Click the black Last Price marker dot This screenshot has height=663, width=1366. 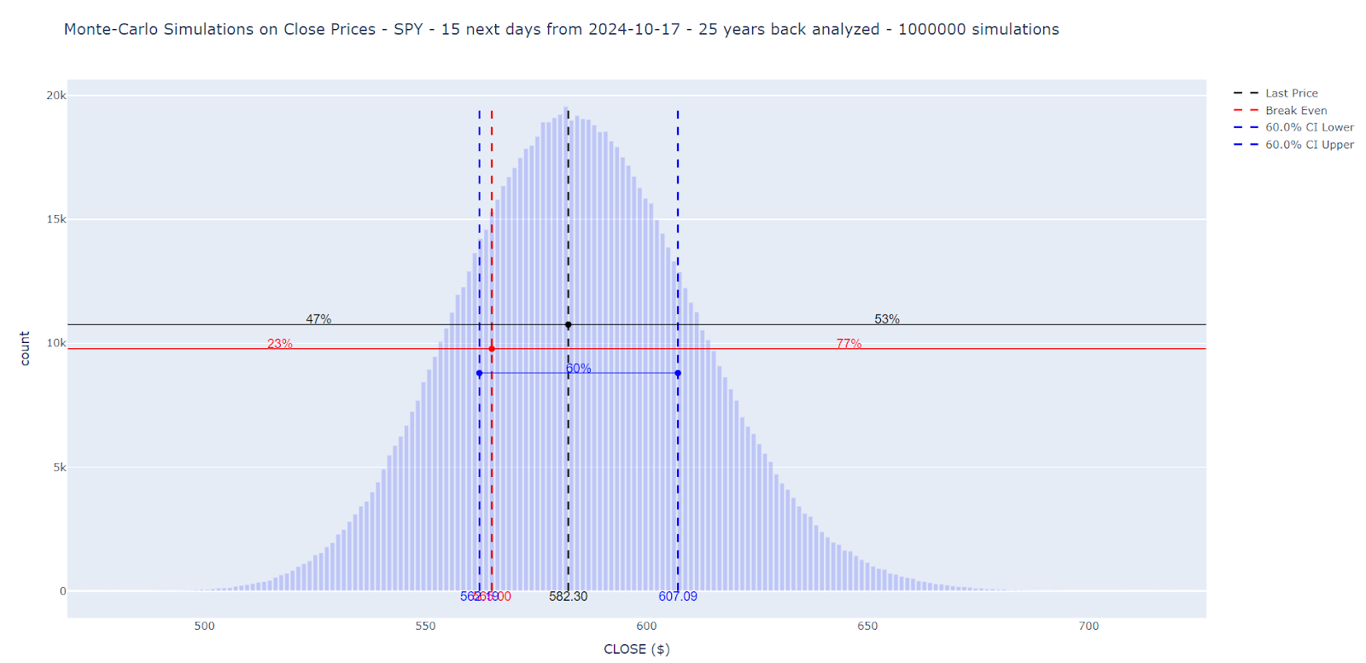569,325
